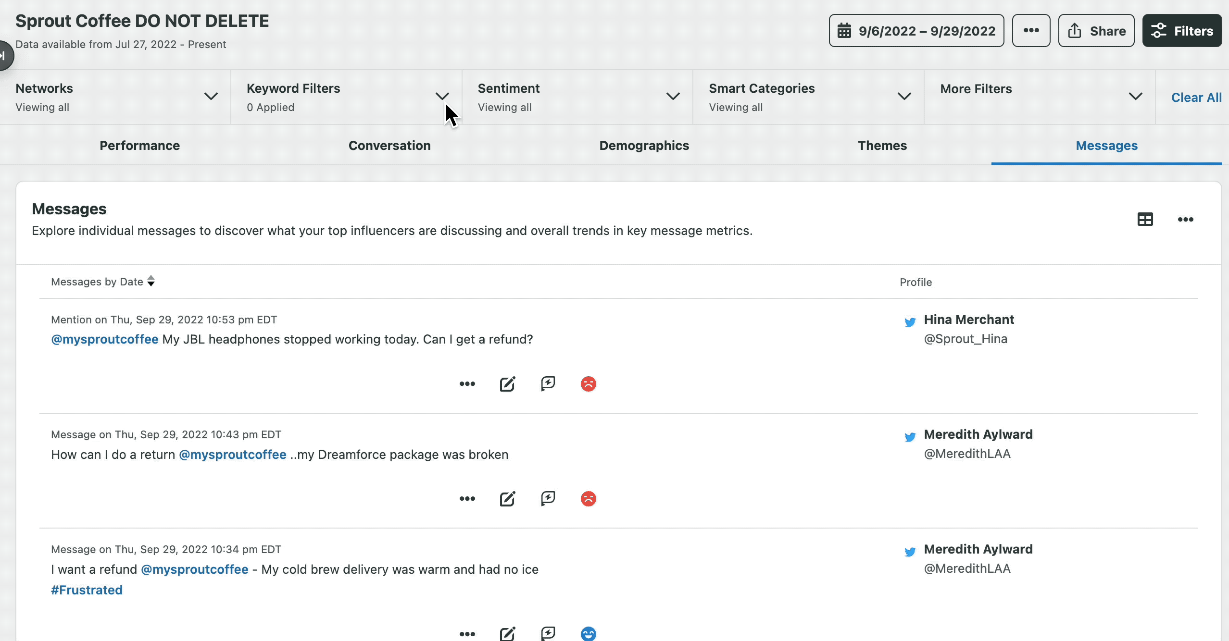
Task: Click Twitter icon beside Hina Merchant
Action: pyautogui.click(x=910, y=322)
